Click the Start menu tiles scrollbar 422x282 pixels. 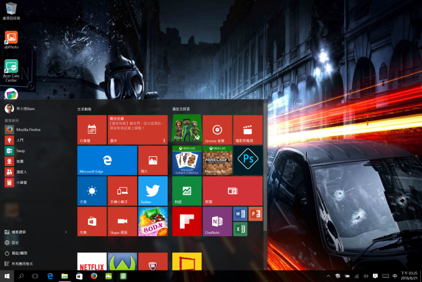click(265, 167)
